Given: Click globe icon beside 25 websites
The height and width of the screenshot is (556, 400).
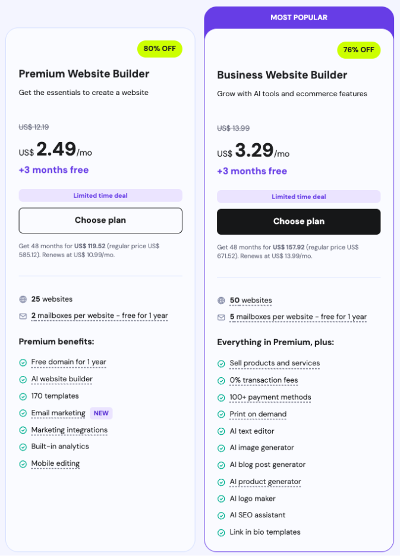Looking at the screenshot, I should click(x=23, y=299).
